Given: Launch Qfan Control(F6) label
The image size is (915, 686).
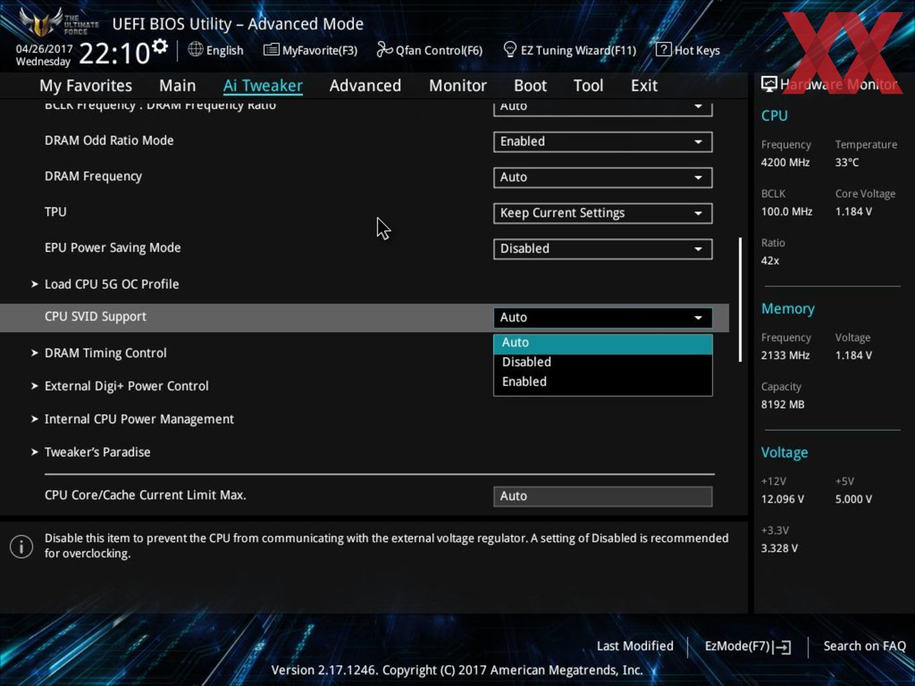Looking at the screenshot, I should click(439, 50).
